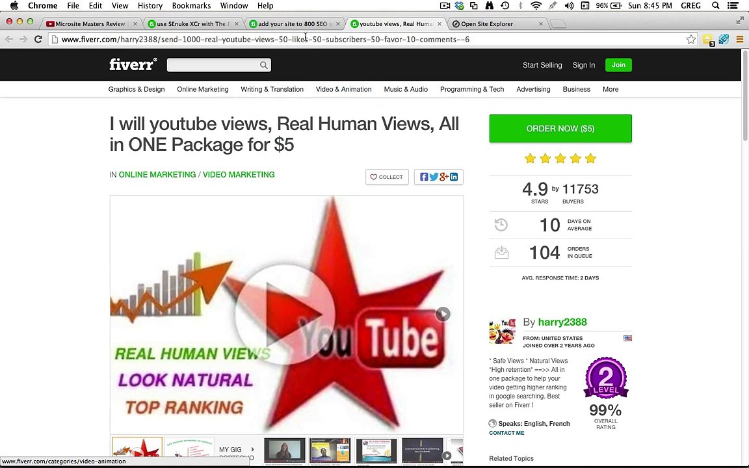Open the Chrome application menu
Screen dimensions: 749x468
[x=42, y=6]
